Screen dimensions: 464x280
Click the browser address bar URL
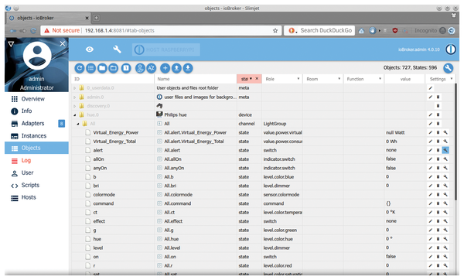click(x=120, y=30)
